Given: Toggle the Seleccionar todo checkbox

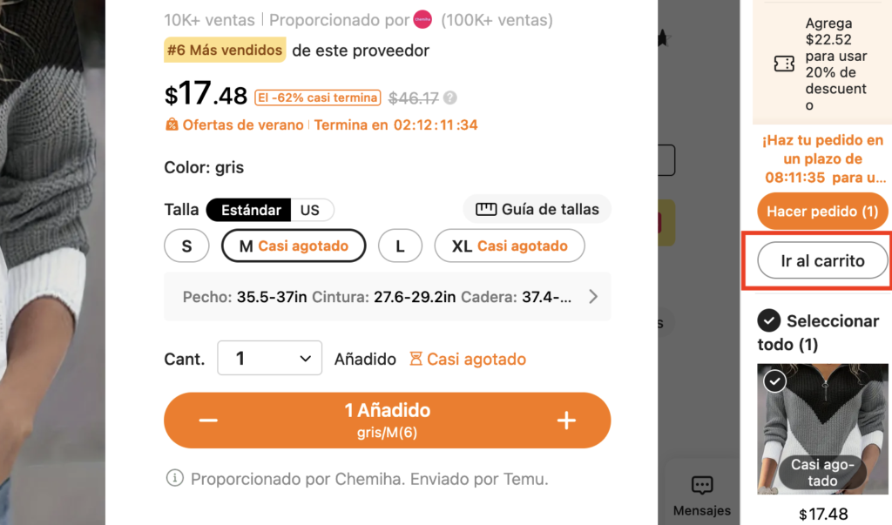Looking at the screenshot, I should coord(768,321).
